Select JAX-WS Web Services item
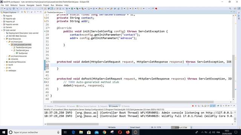 pyautogui.click(x=17, y=36)
